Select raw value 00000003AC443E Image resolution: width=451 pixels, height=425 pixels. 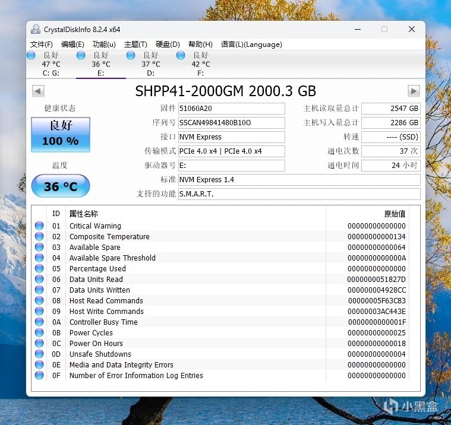pyautogui.click(x=377, y=311)
